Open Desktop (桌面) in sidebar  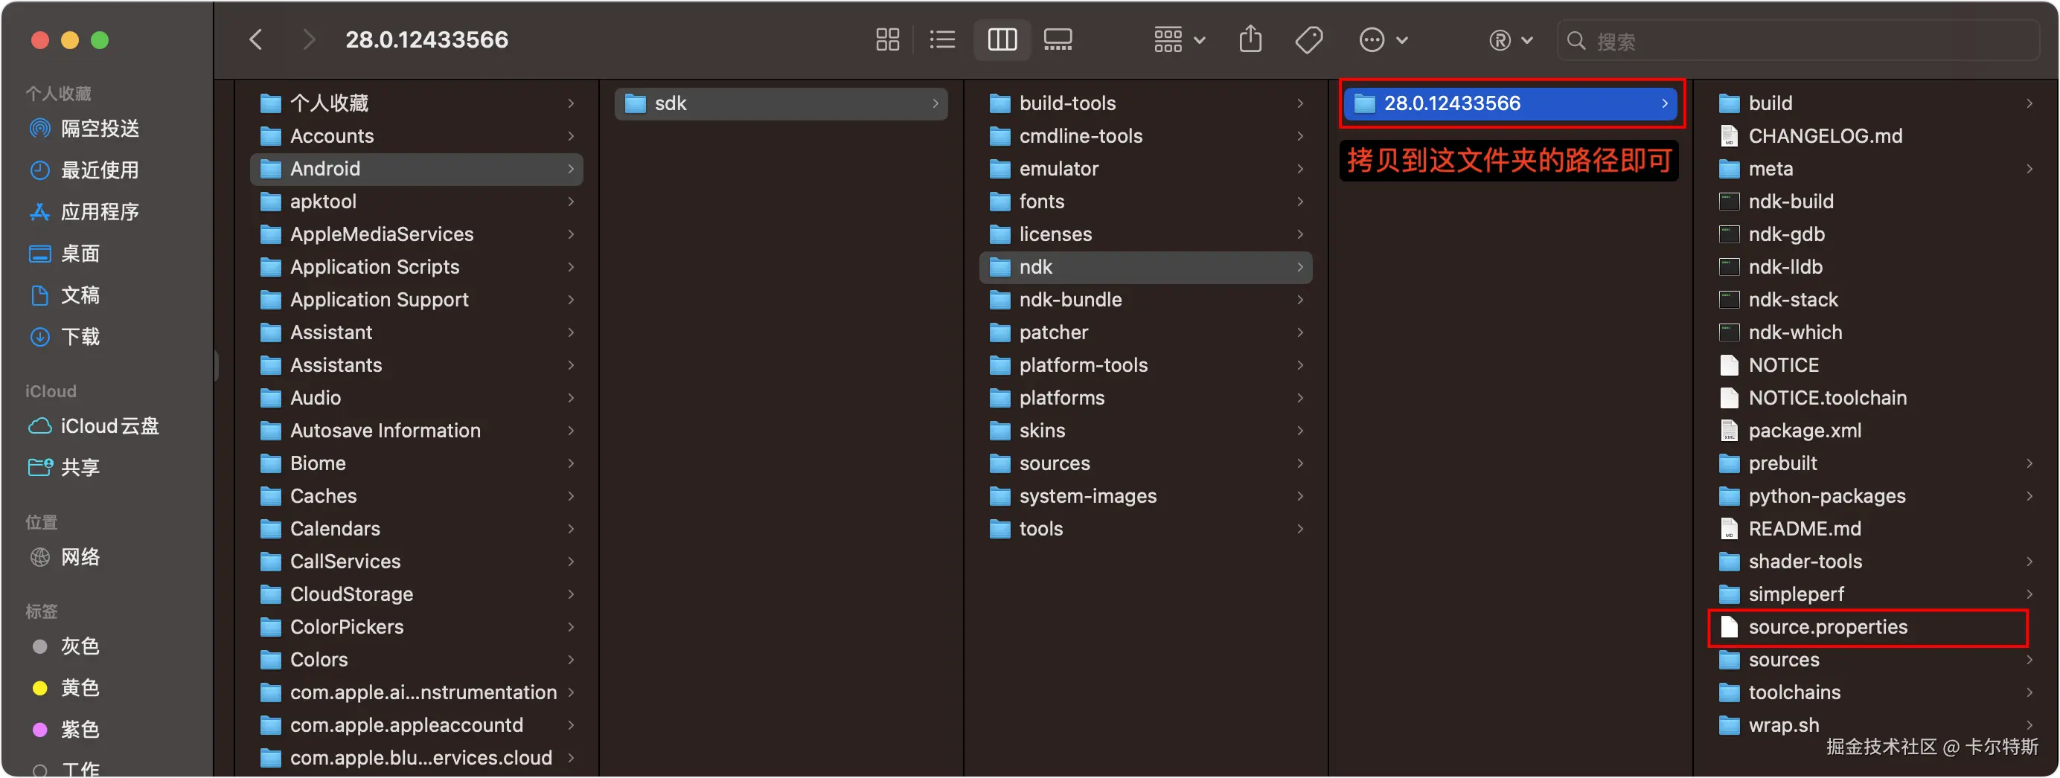(64, 254)
